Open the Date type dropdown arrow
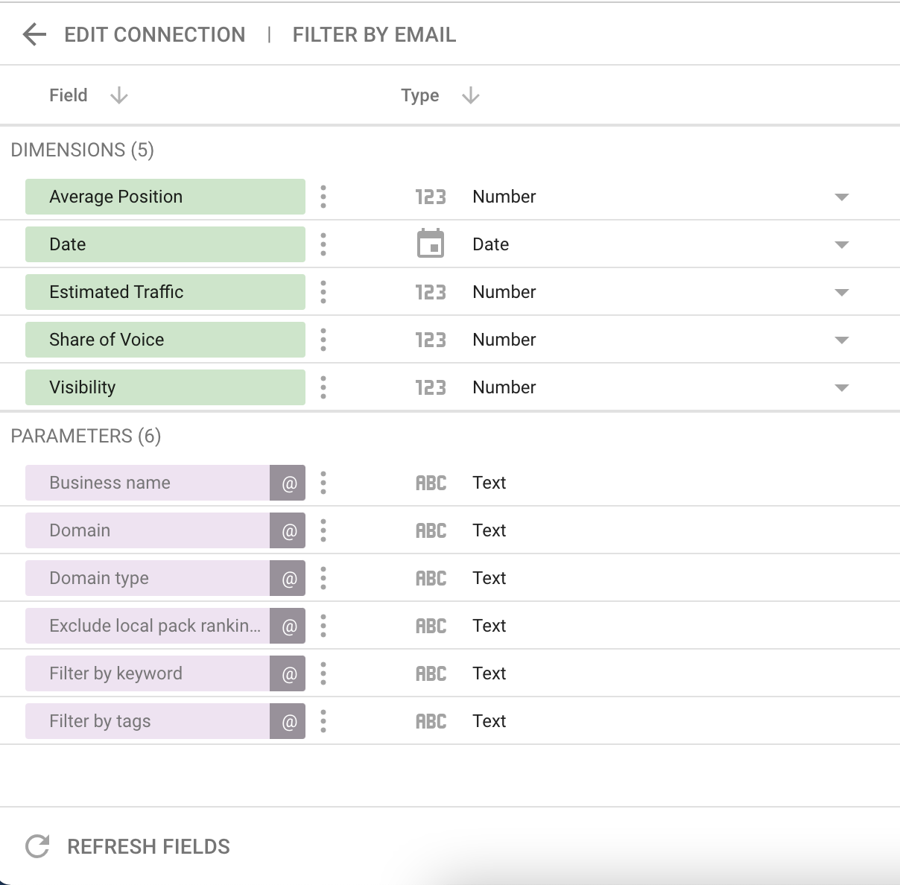 coord(841,244)
